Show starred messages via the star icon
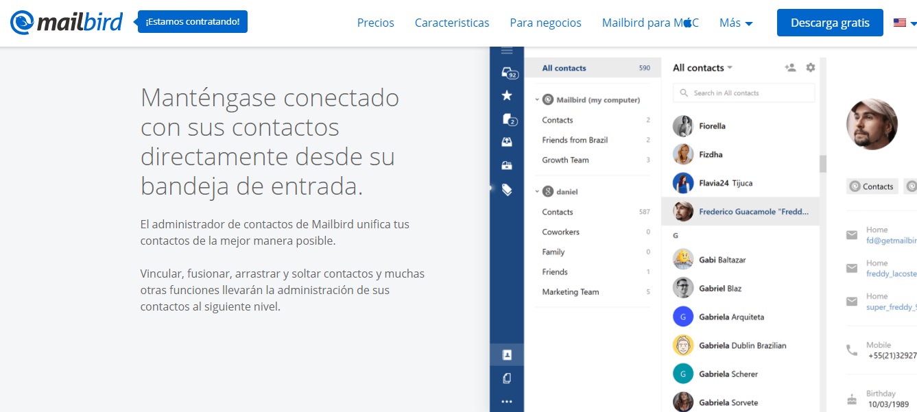917x412 pixels. point(507,95)
